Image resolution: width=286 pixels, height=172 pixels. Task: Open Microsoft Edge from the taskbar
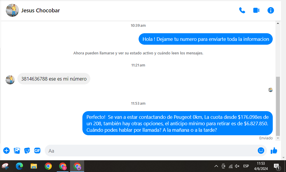click(x=19, y=166)
